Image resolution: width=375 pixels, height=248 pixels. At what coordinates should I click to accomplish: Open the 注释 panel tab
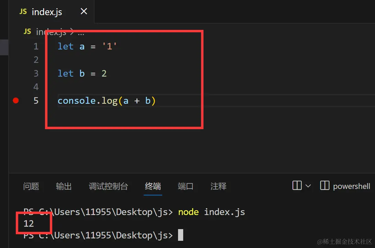point(218,186)
